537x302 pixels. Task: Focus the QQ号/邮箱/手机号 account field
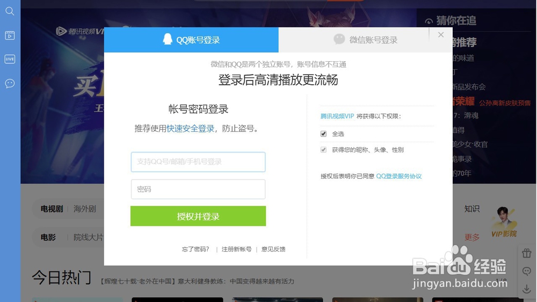[x=198, y=162]
